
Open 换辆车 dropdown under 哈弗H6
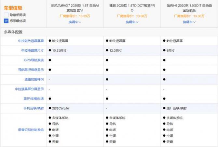[189, 22]
